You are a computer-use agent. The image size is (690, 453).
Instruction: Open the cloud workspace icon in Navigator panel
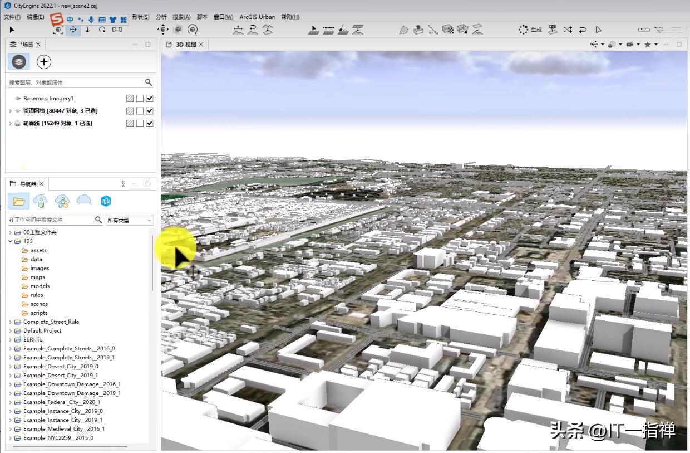pos(84,201)
